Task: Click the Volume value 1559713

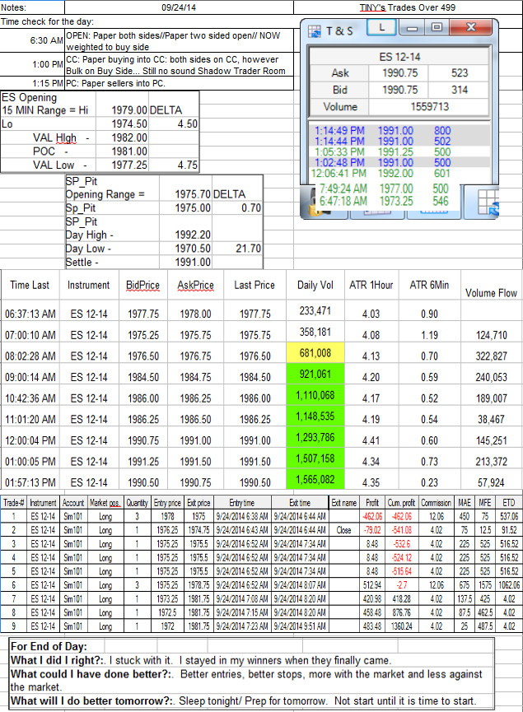Action: 429,107
